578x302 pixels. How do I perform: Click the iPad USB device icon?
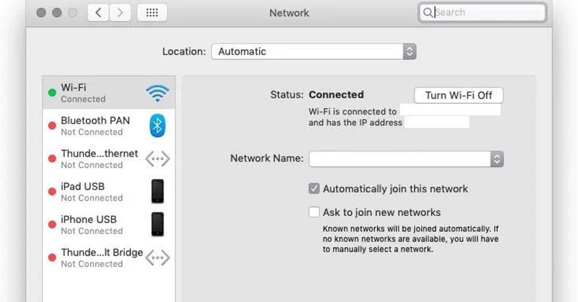pyautogui.click(x=157, y=191)
